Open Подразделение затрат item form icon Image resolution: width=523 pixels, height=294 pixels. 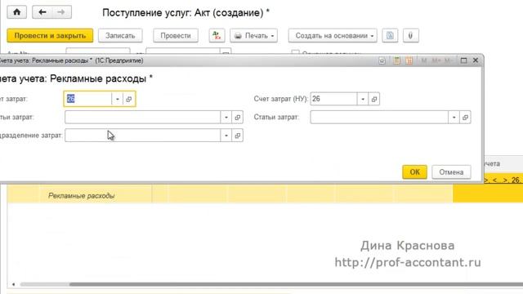tap(238, 136)
